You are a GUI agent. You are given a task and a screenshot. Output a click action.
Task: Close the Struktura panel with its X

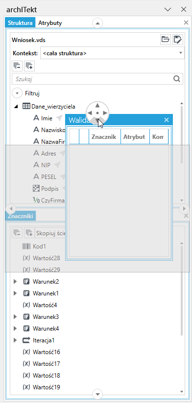click(x=186, y=22)
